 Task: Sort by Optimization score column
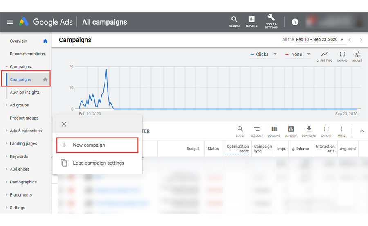(238, 149)
